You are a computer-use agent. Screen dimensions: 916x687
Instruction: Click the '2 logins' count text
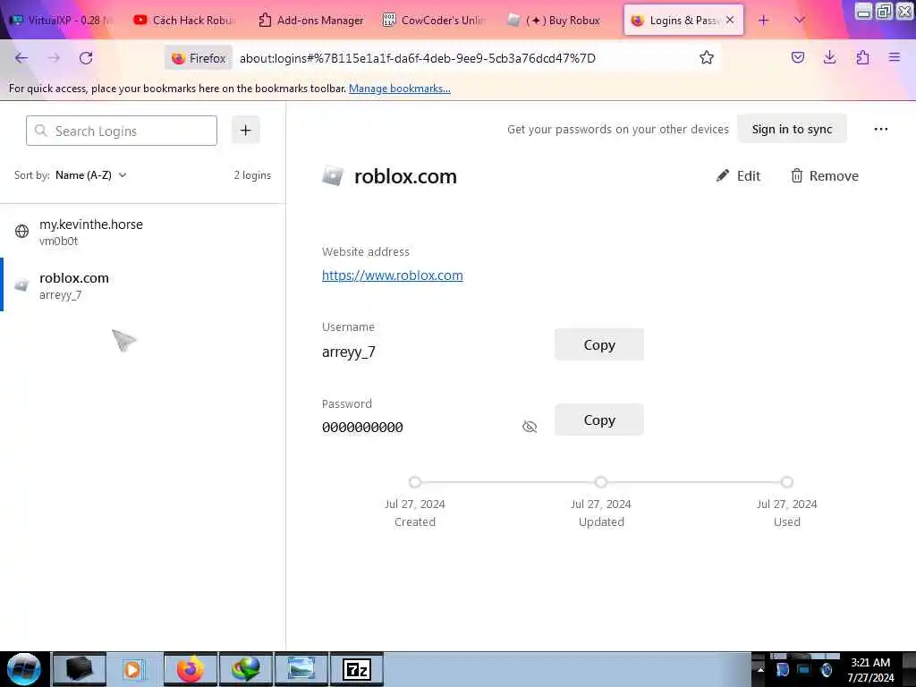tap(252, 175)
